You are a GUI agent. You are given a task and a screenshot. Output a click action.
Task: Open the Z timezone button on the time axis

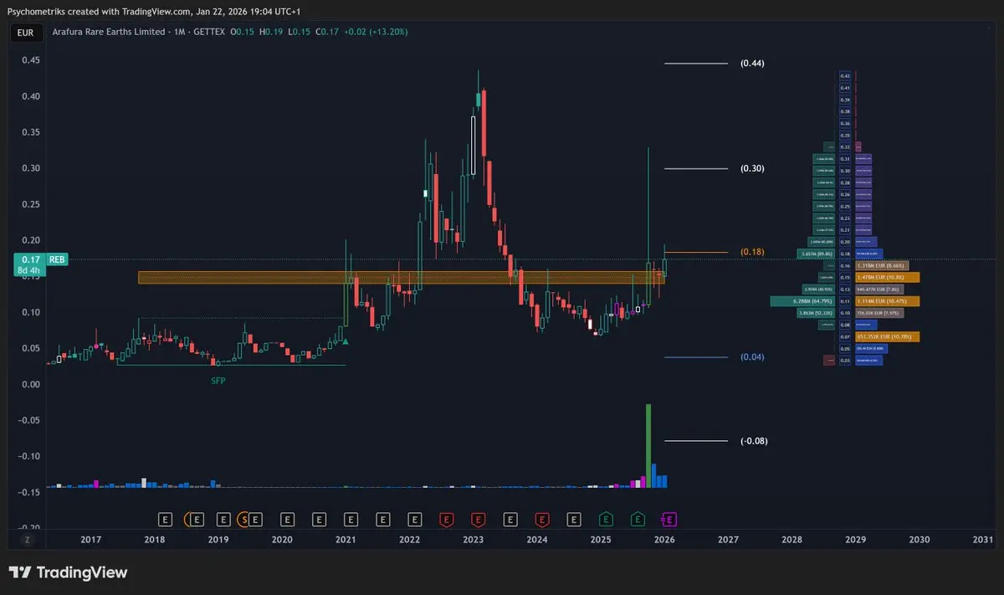[x=27, y=541]
